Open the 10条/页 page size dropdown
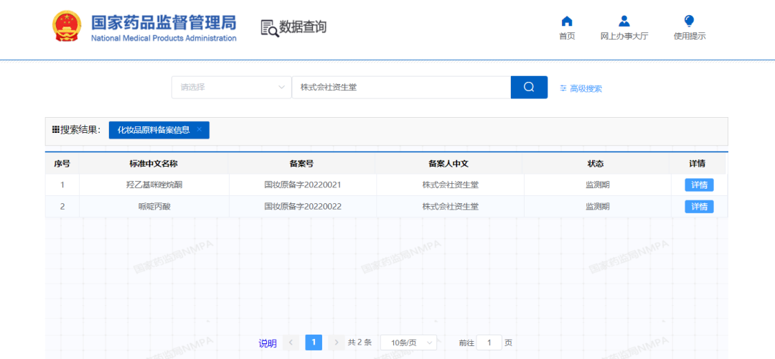The image size is (775, 359). (x=408, y=342)
